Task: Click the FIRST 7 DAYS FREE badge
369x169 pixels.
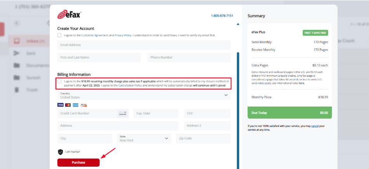Action: [315, 33]
